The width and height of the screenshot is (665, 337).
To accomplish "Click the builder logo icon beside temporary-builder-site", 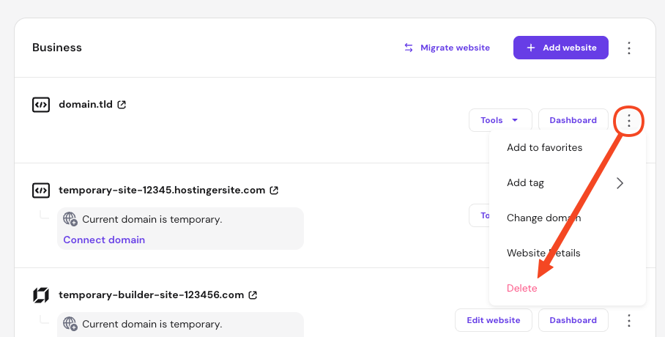I will coord(41,295).
